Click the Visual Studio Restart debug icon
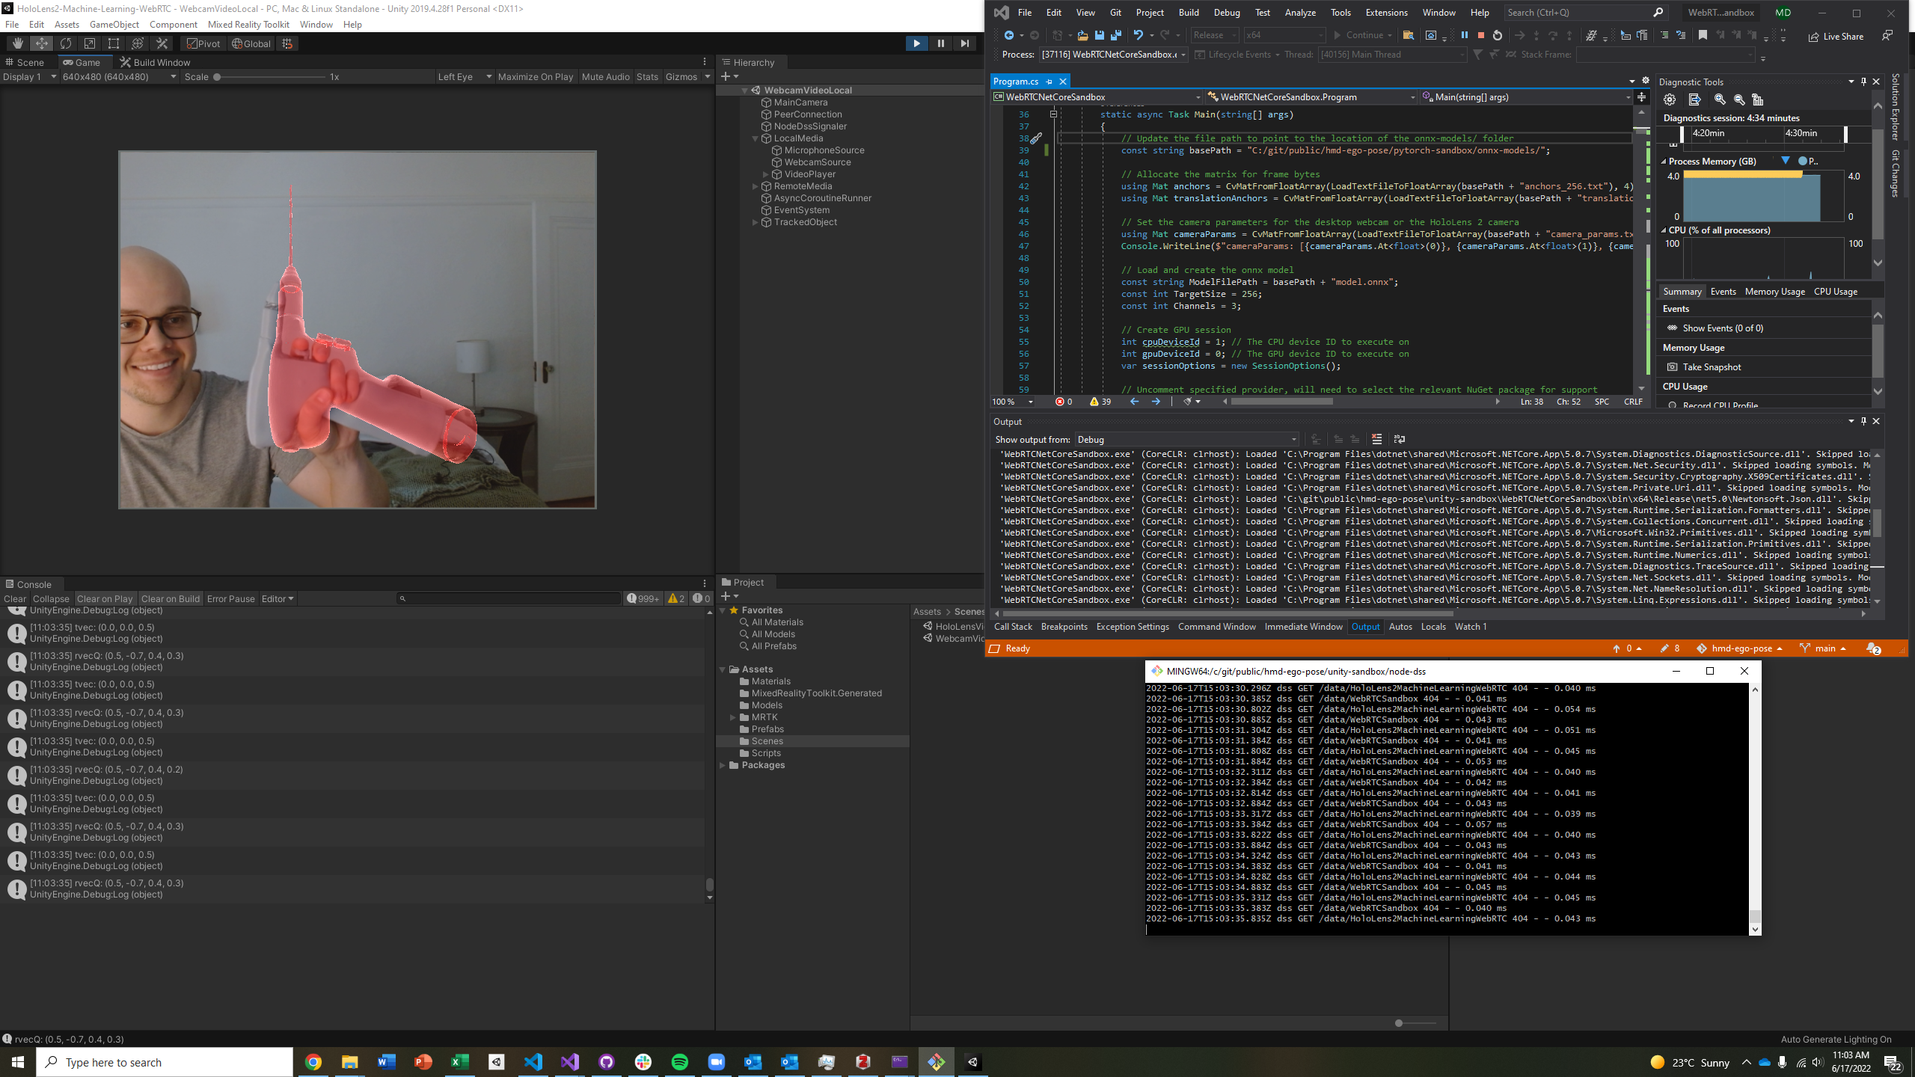 1497,35
